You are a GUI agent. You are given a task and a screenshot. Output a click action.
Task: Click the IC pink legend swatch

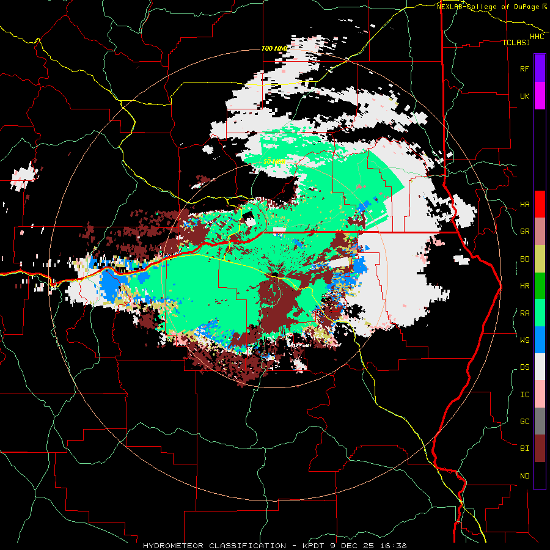(x=540, y=394)
